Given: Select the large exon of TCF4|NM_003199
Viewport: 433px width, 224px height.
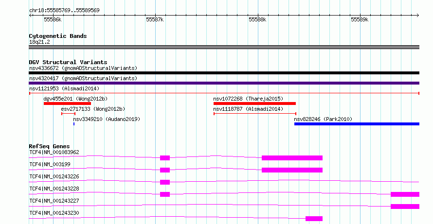Looking at the screenshot, I should pyautogui.click(x=292, y=170).
